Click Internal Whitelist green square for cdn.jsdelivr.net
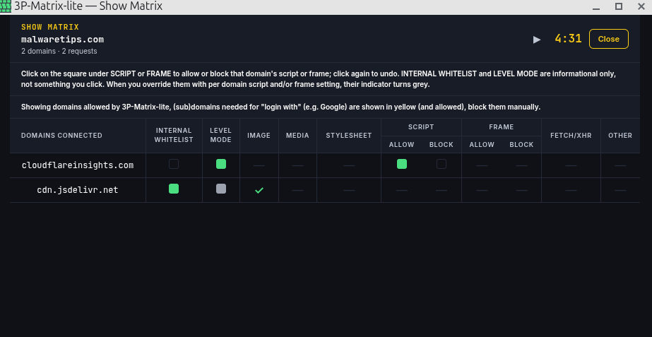 coord(174,189)
